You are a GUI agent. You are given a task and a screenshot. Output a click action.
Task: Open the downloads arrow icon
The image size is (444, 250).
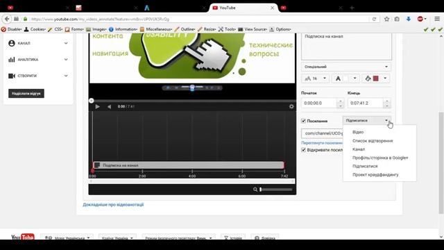click(x=409, y=19)
